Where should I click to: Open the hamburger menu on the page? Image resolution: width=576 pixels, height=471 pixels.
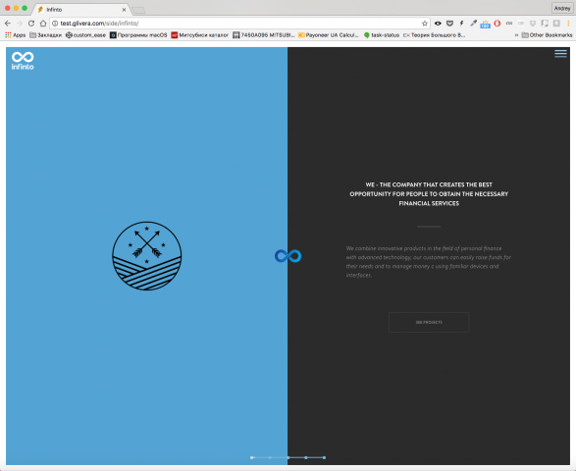[x=560, y=54]
